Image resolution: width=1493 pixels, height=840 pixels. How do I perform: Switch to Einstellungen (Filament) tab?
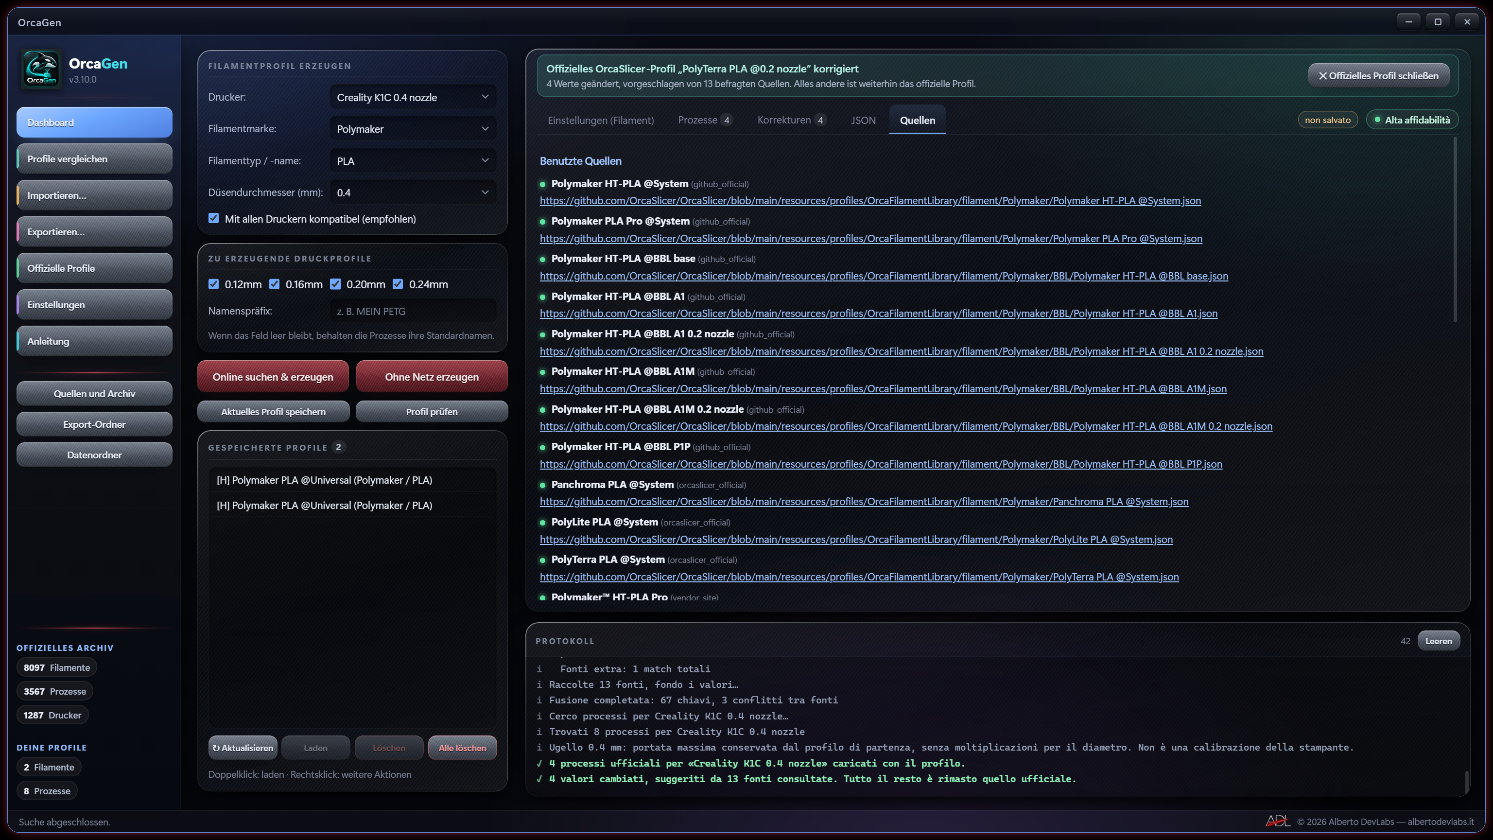pos(600,120)
